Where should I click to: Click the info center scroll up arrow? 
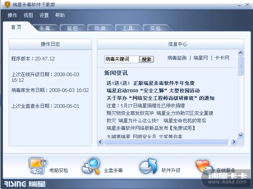coord(240,52)
